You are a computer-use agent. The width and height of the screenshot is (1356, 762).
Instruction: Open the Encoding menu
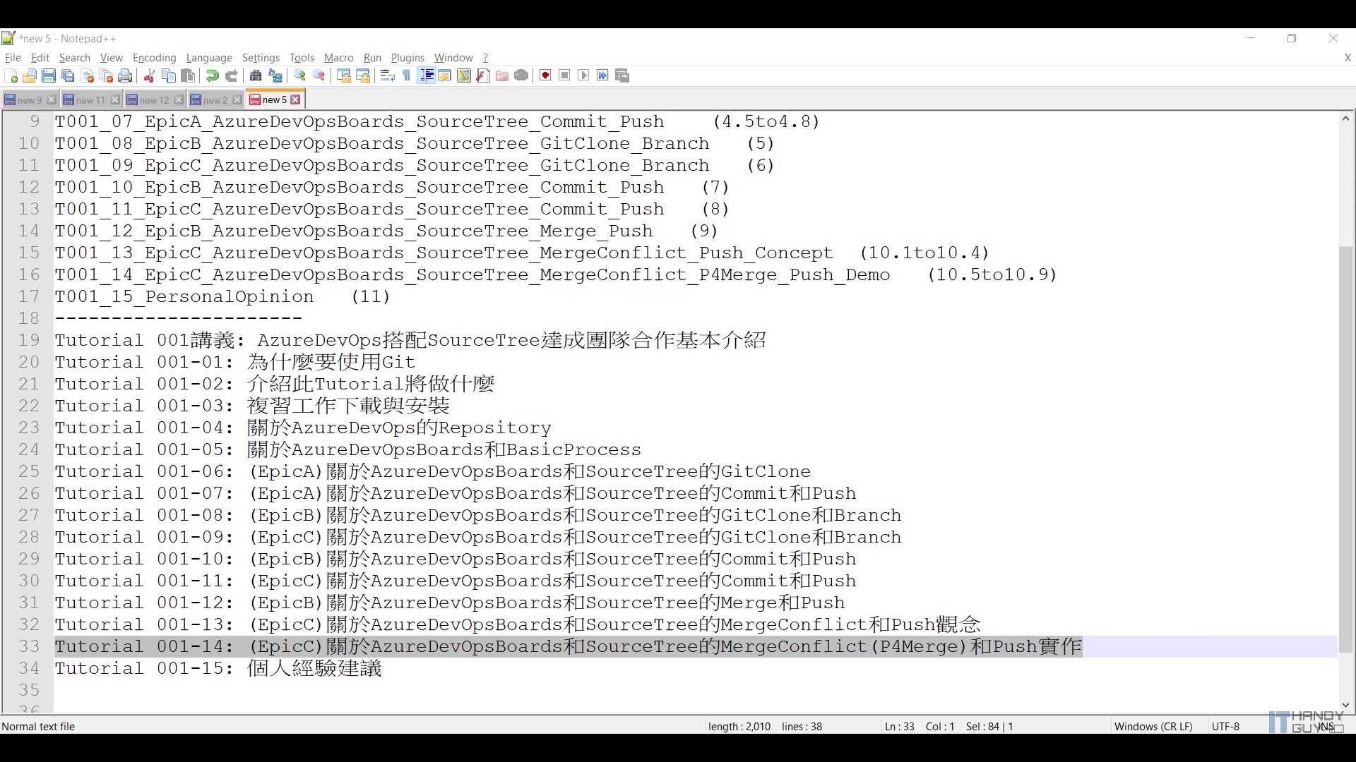click(x=154, y=58)
